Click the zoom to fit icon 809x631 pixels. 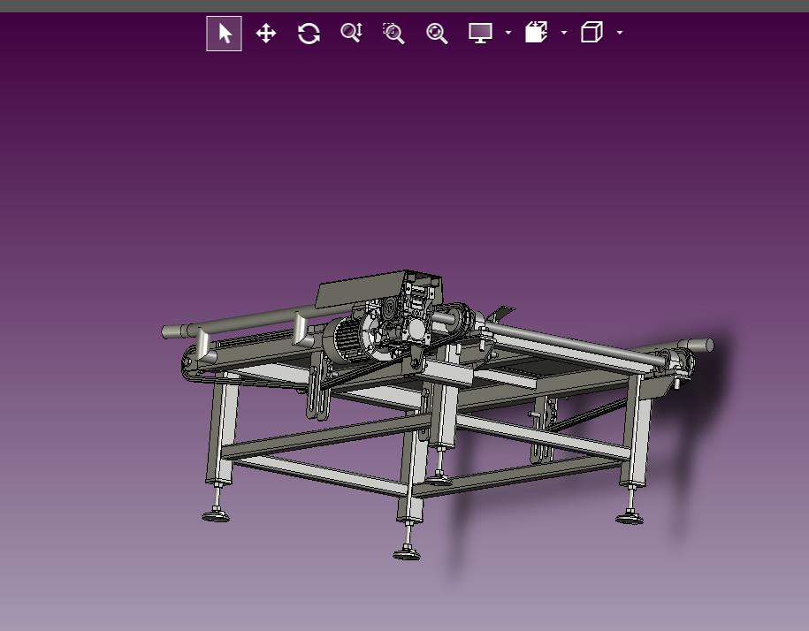coord(437,34)
